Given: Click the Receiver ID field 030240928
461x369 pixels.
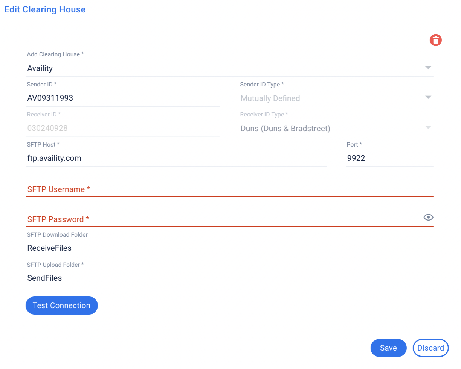Looking at the screenshot, I should point(123,129).
